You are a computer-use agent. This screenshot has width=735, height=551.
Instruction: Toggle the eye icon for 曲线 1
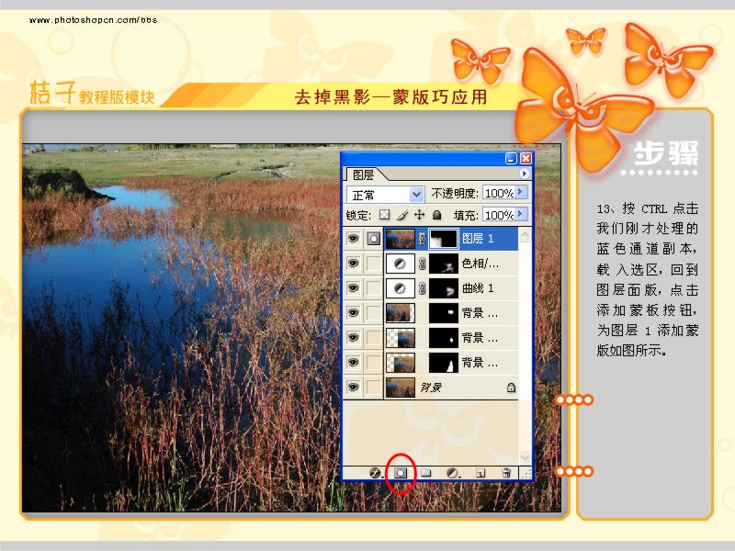[354, 288]
